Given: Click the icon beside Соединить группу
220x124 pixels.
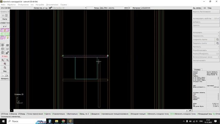Looking at the screenshot, I should click(x=218, y=40).
